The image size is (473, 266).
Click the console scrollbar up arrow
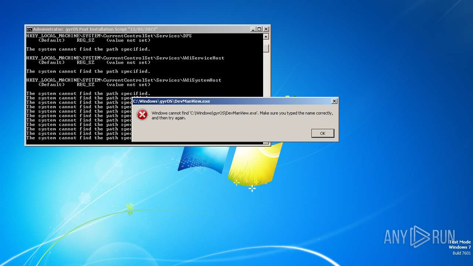click(x=266, y=37)
